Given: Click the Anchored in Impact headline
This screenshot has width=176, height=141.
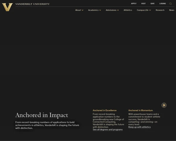Looking at the screenshot, I should click(42, 115).
